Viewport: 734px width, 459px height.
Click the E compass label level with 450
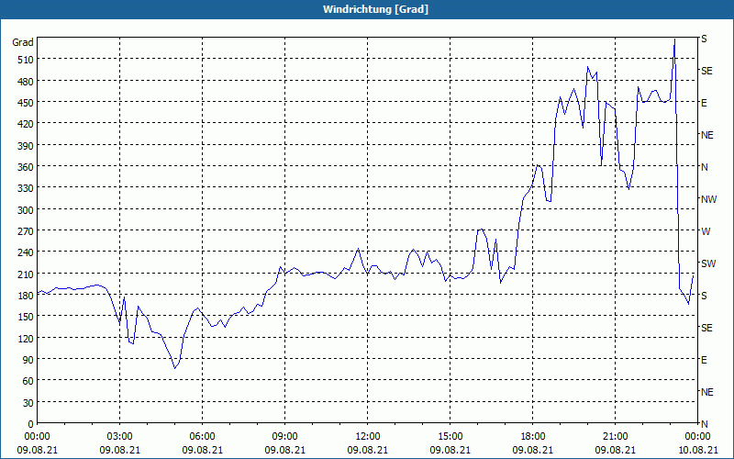(704, 103)
